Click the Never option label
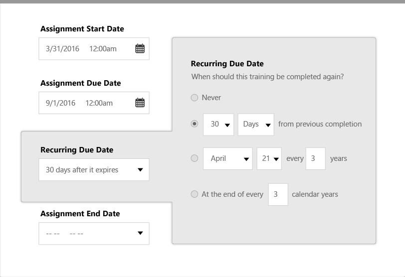 [211, 98]
